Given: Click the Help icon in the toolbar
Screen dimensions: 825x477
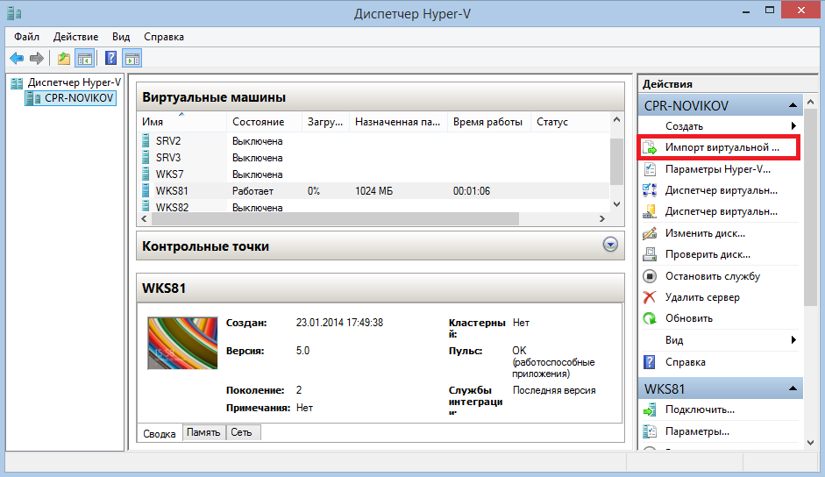Looking at the screenshot, I should (110, 59).
